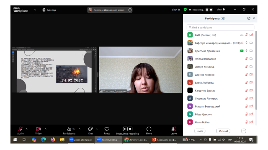This screenshot has height=150, width=268.
Task: Pause recording in bottom toolbar
Action: (125, 129)
